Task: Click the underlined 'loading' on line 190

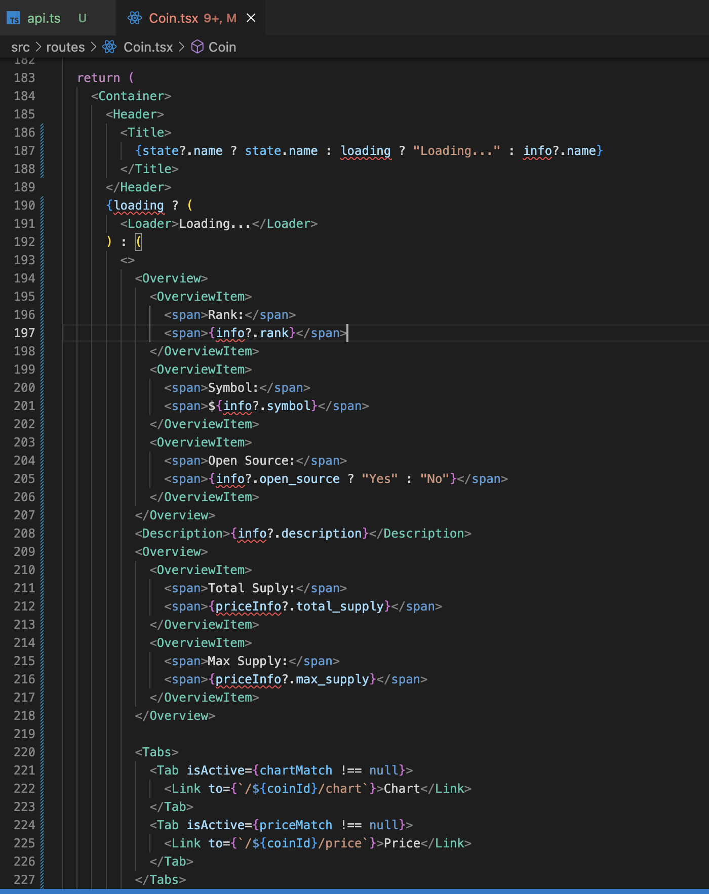Action: coord(139,206)
